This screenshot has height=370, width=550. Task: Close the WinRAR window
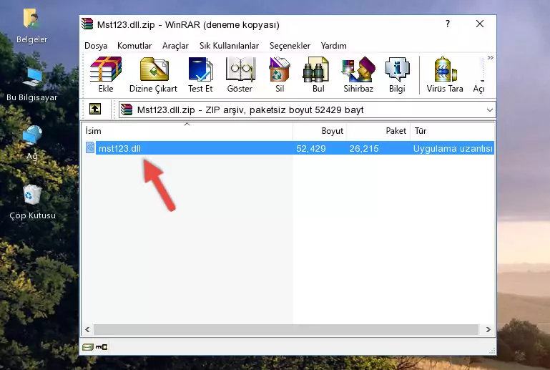pyautogui.click(x=480, y=24)
